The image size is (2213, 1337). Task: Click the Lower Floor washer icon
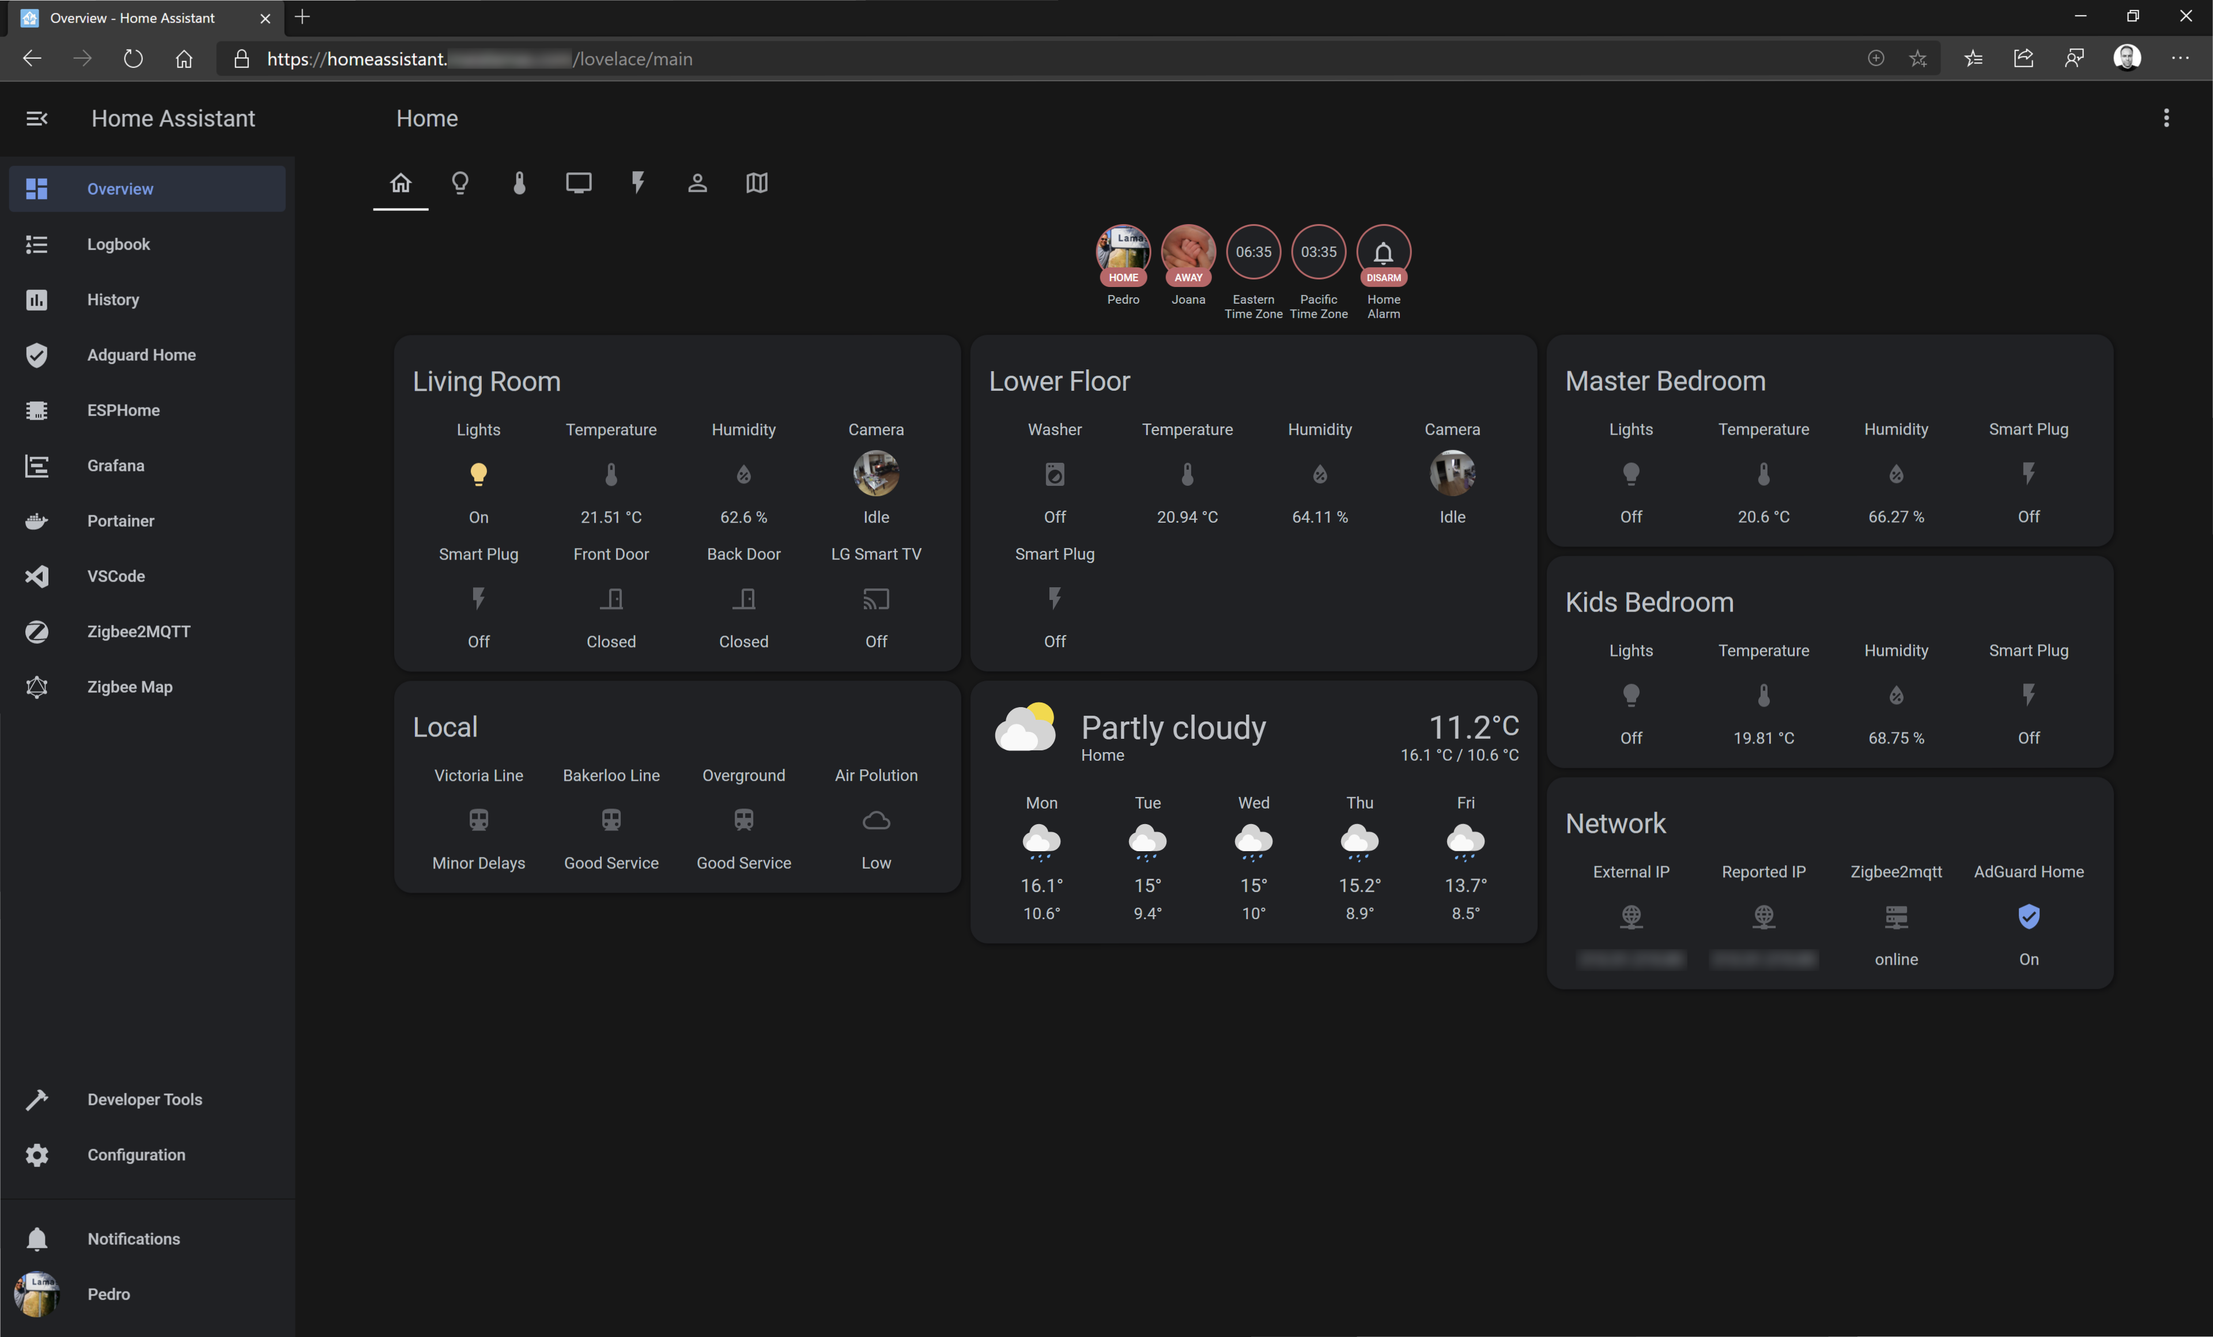[1055, 473]
